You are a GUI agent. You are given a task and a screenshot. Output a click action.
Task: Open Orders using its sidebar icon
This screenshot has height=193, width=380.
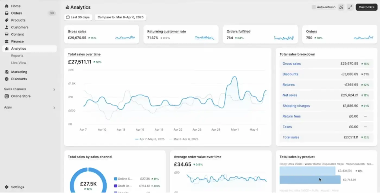[x=7, y=13]
